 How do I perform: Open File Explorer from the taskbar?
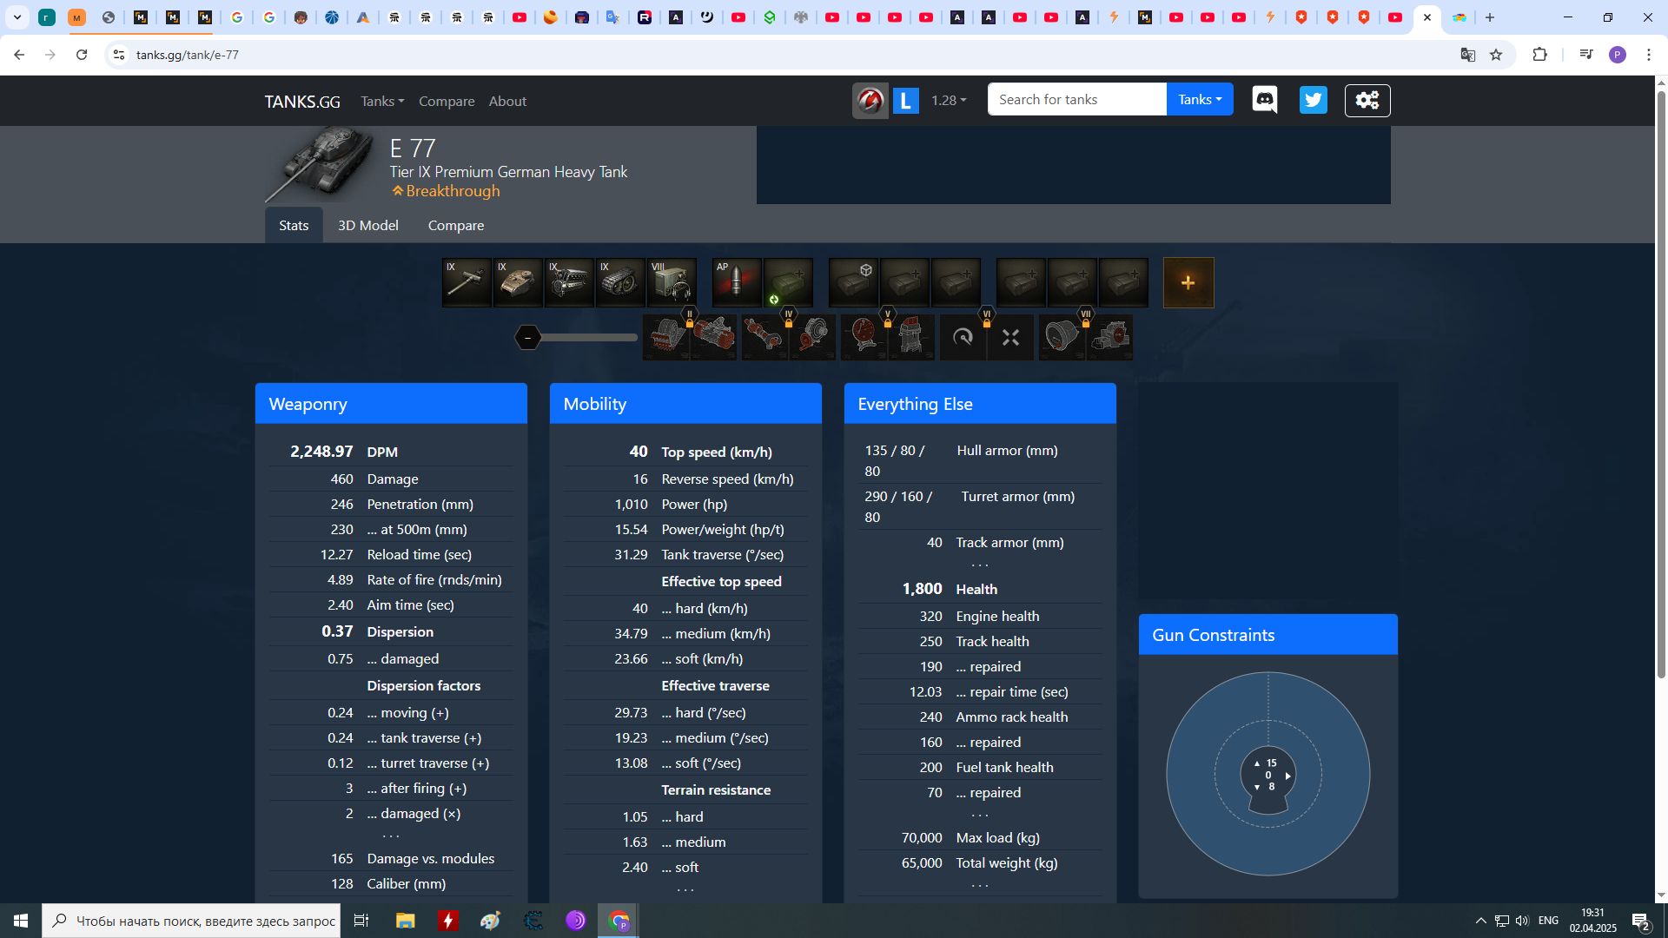pos(406,921)
